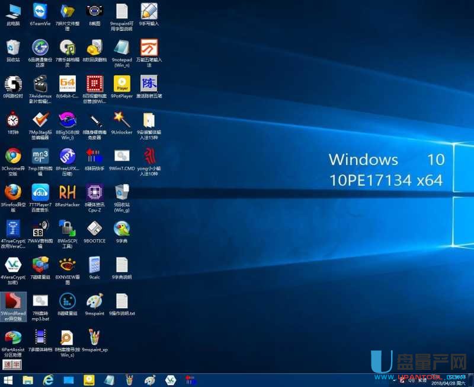
Task: Open the 0网路校时 desktop icon
Action: pos(13,87)
